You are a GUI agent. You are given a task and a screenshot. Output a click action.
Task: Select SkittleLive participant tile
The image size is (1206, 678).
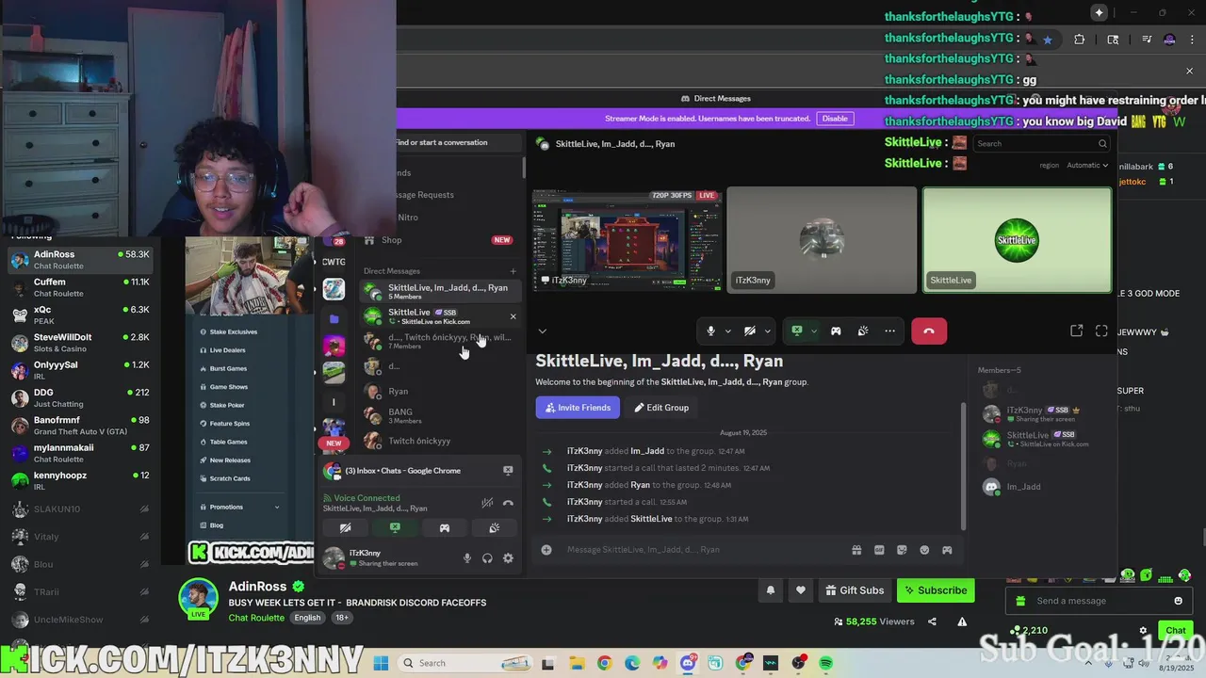click(1017, 240)
